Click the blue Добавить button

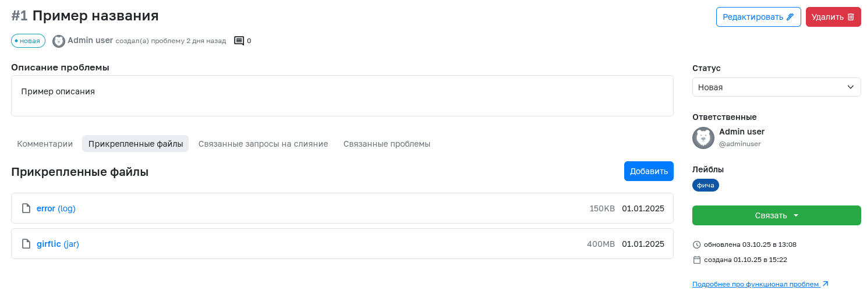(649, 171)
